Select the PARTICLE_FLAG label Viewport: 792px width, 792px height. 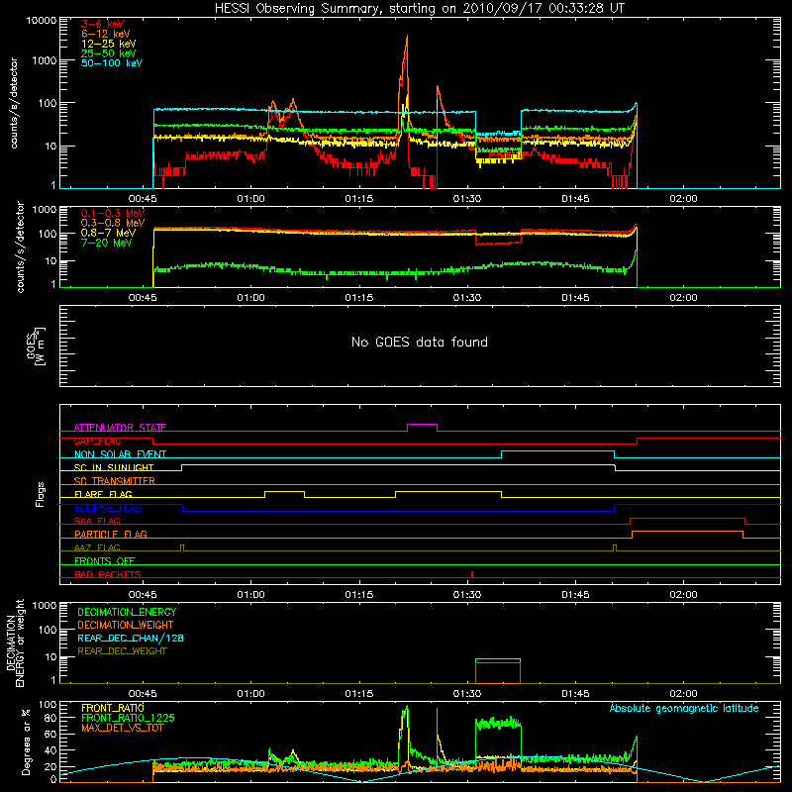click(x=111, y=534)
